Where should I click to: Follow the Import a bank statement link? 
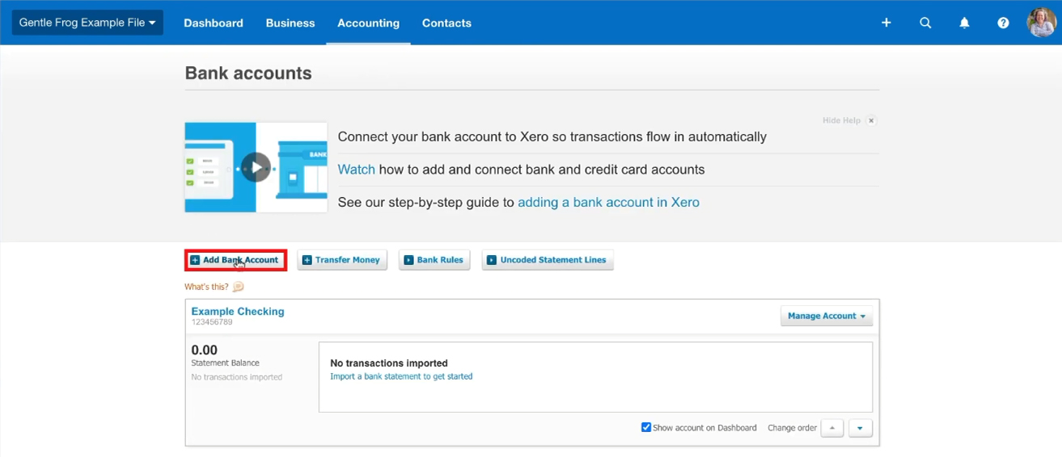click(x=401, y=376)
